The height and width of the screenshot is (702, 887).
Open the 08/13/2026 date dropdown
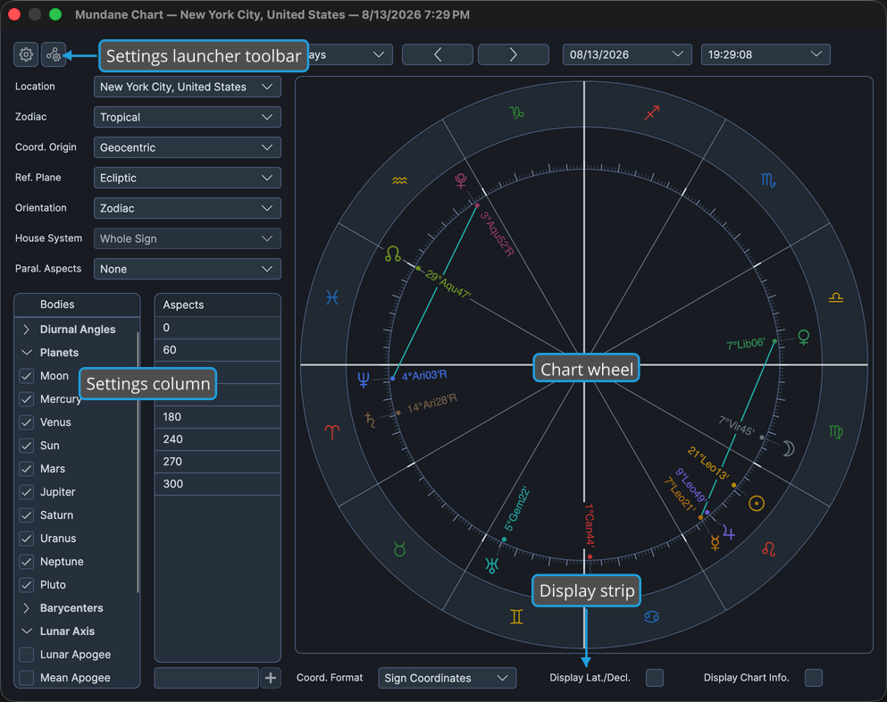(x=627, y=54)
